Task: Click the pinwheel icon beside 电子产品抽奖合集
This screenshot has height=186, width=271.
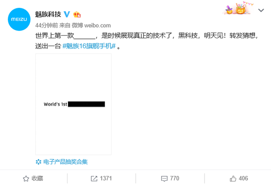Action: pyautogui.click(x=38, y=162)
